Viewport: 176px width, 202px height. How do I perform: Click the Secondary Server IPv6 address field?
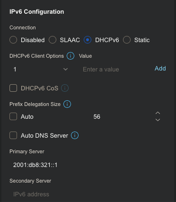point(88,194)
